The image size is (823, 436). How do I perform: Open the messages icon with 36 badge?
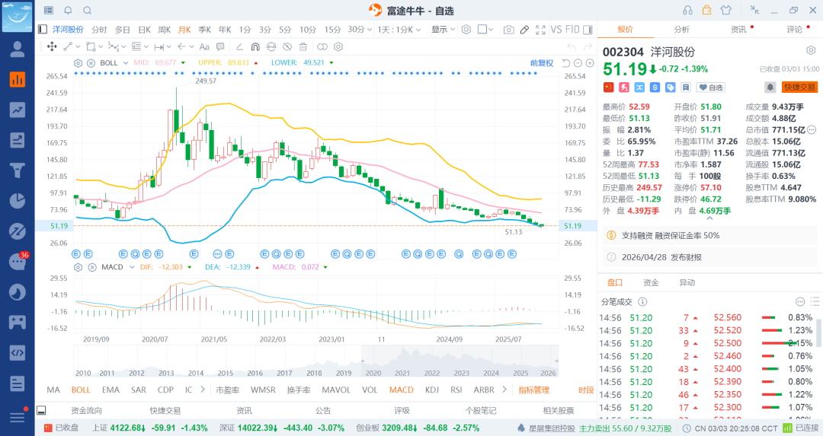coord(17,262)
